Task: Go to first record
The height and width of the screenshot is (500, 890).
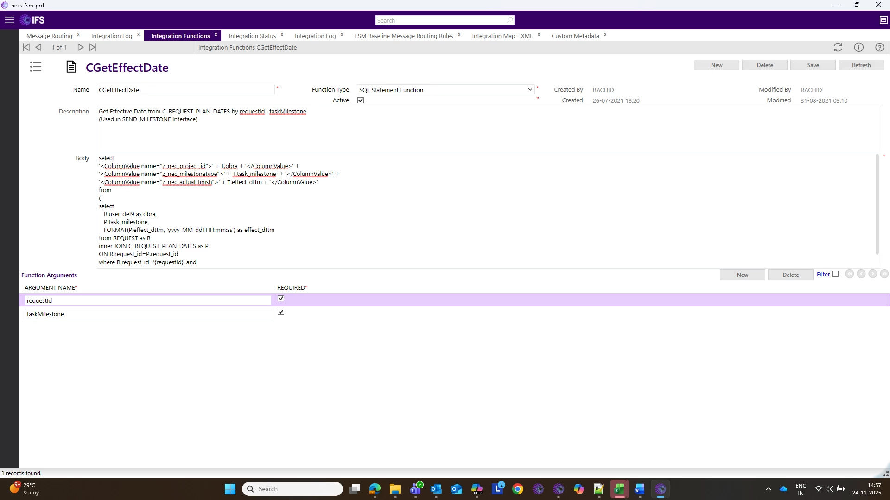Action: pyautogui.click(x=26, y=47)
